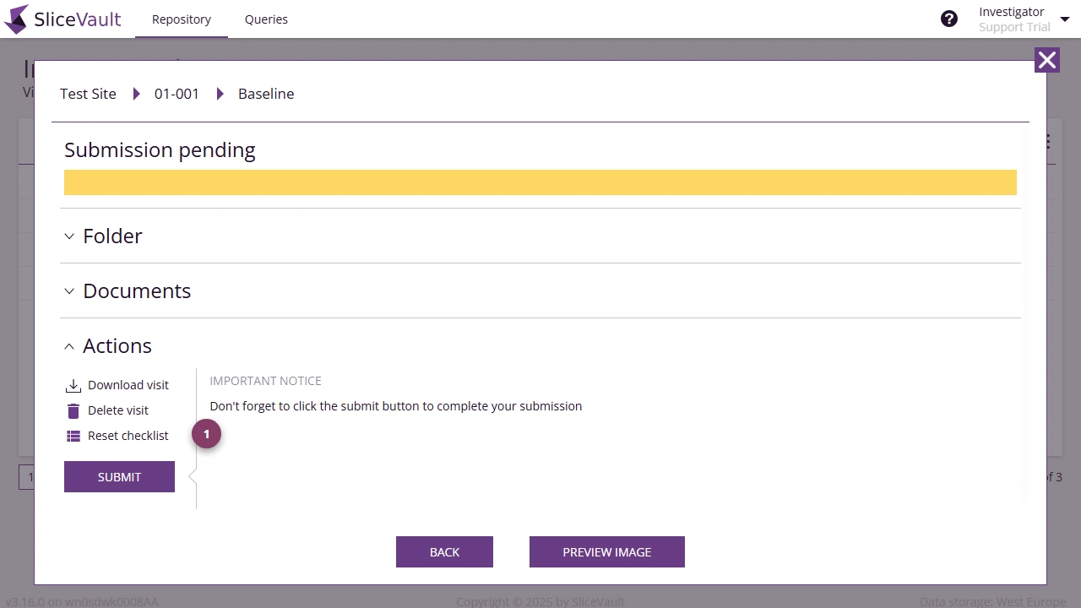Open the Test Site breadcrumb link

tap(88, 94)
